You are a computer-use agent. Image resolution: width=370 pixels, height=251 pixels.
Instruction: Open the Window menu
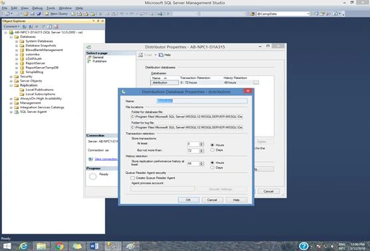coord(65,8)
